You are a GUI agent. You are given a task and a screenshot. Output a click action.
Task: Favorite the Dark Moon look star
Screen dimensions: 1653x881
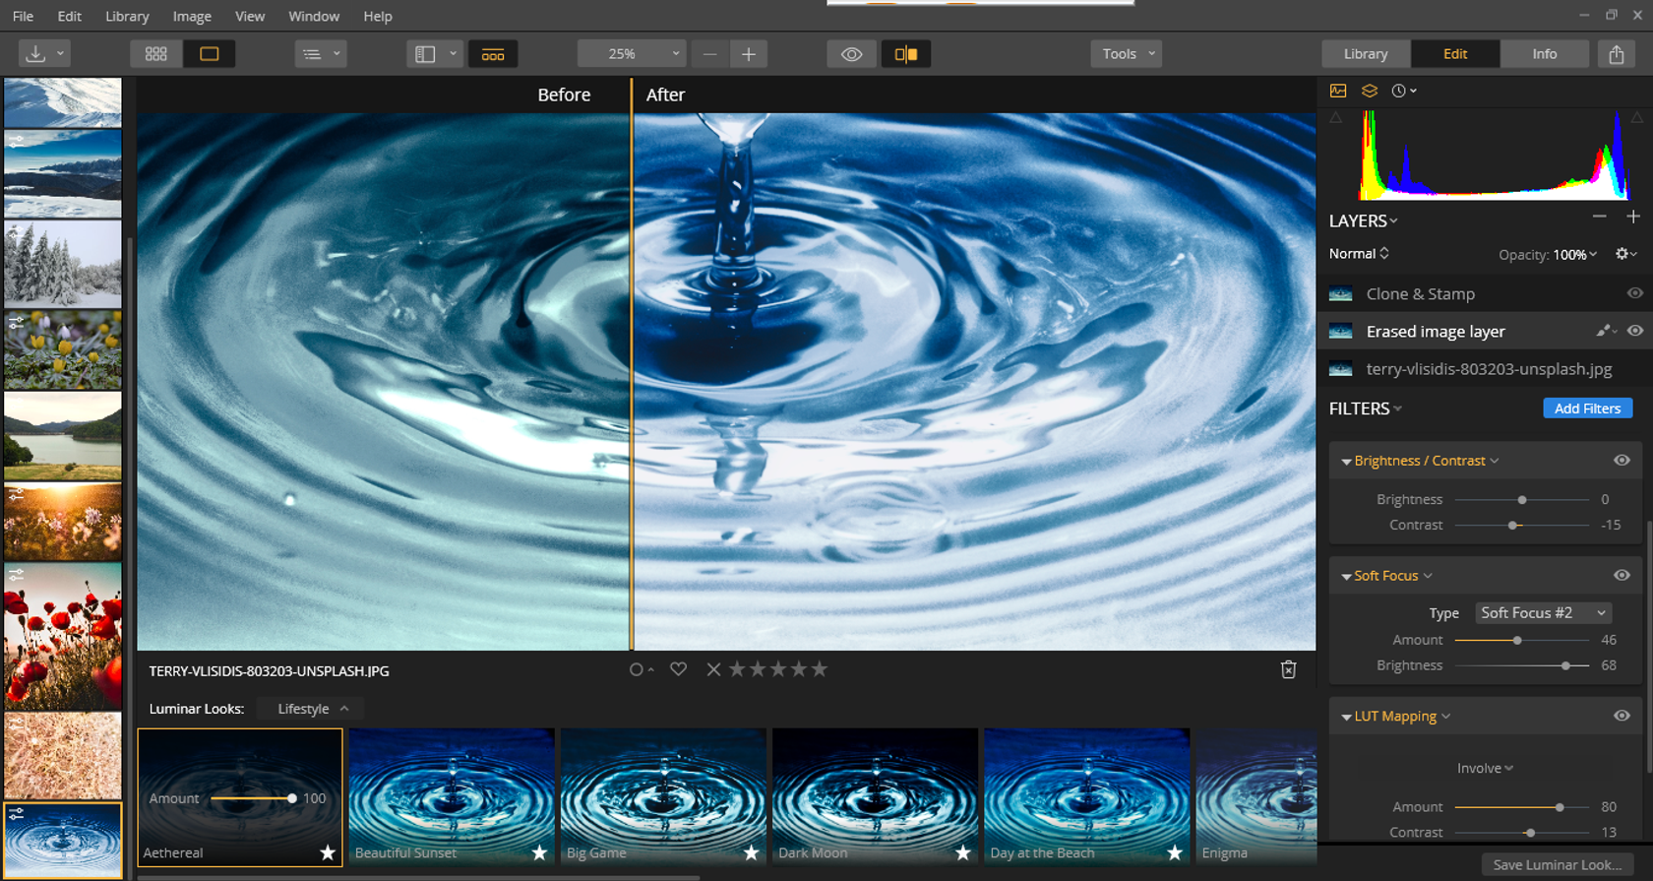962,852
